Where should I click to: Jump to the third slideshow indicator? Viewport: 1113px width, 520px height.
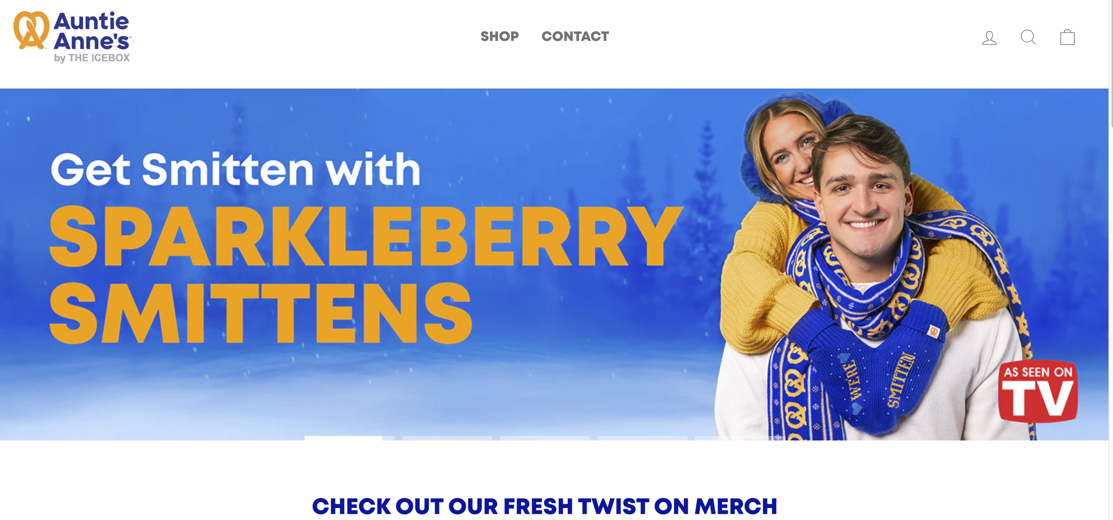pyautogui.click(x=544, y=438)
